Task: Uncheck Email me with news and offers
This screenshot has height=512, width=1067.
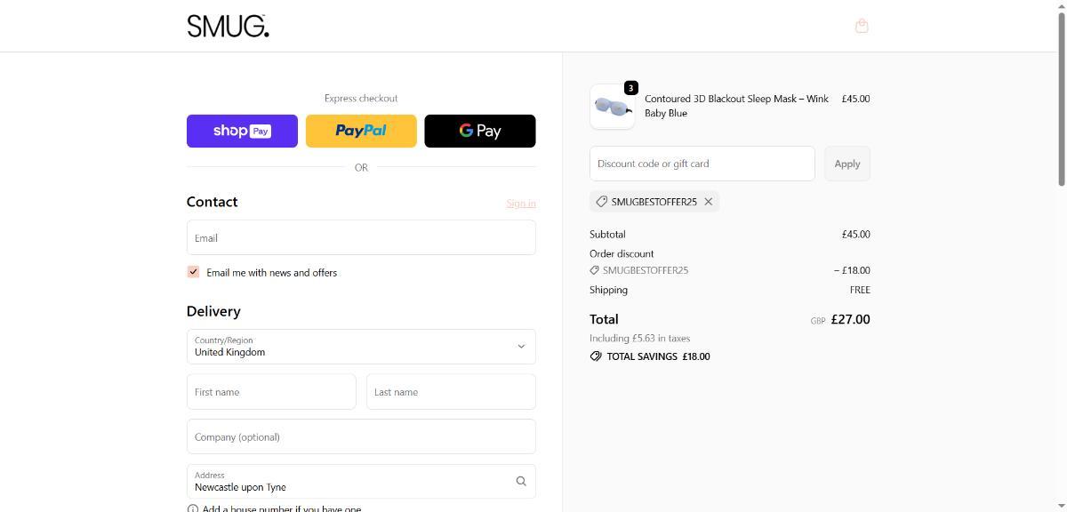Action: click(x=193, y=272)
